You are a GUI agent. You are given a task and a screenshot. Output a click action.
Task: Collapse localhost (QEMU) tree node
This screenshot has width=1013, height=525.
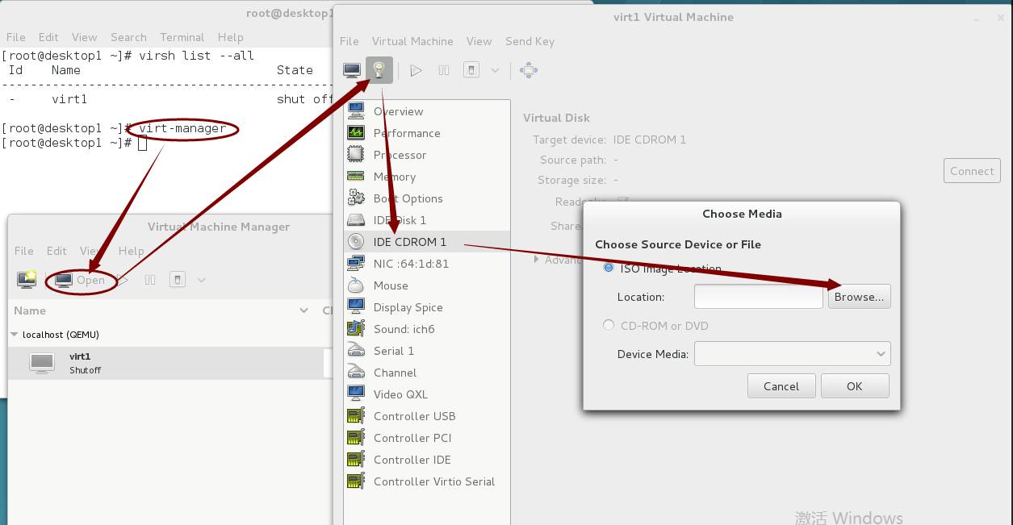click(x=15, y=334)
